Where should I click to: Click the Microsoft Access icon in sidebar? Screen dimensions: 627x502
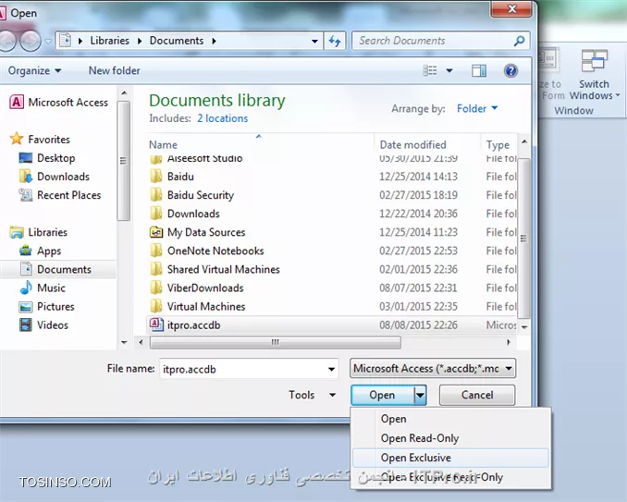click(17, 103)
